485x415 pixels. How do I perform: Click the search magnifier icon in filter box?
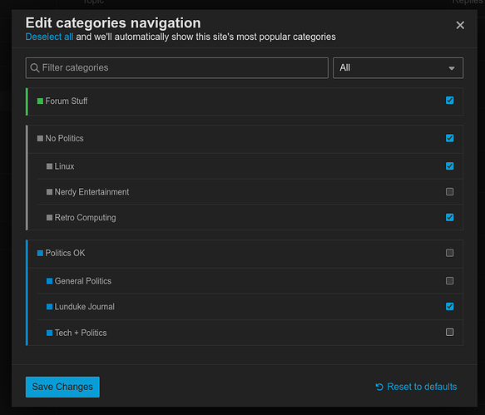click(35, 68)
